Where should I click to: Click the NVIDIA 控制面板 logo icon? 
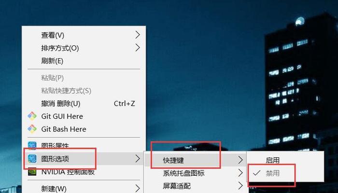(32, 172)
